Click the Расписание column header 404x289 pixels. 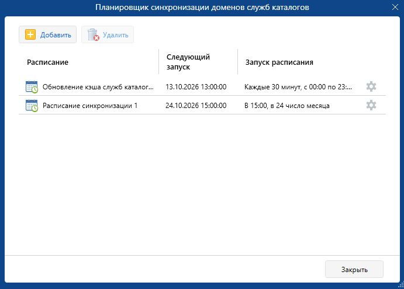click(x=48, y=62)
